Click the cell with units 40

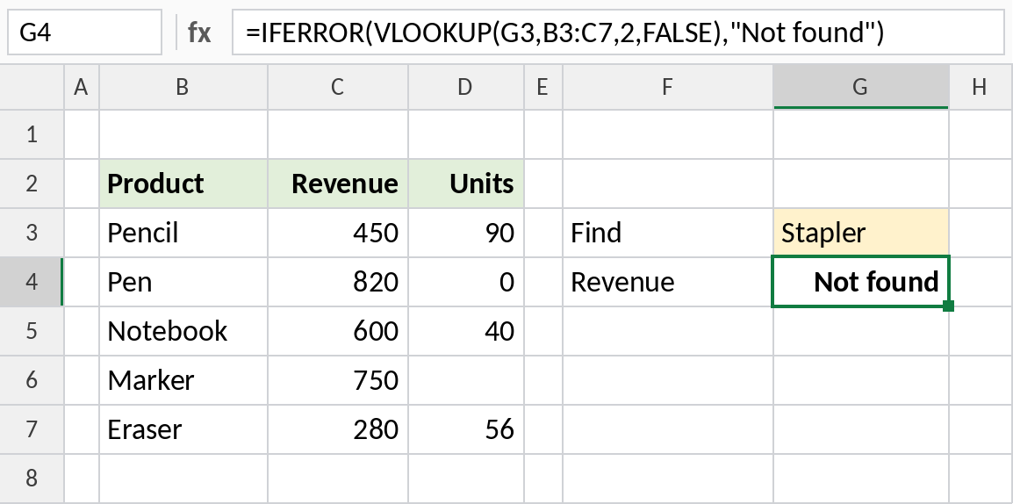coord(466,331)
